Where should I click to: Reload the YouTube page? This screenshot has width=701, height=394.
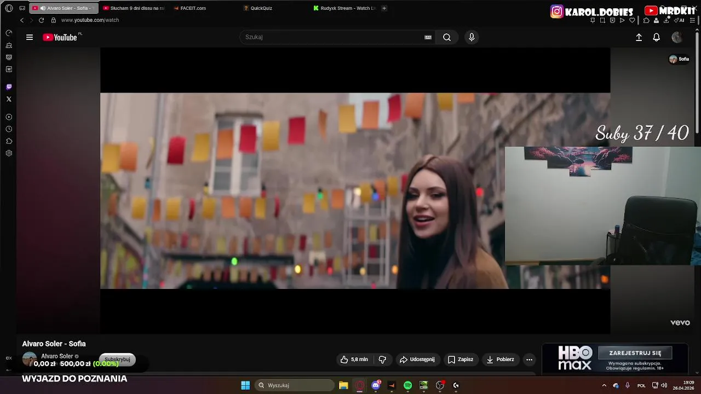41,20
